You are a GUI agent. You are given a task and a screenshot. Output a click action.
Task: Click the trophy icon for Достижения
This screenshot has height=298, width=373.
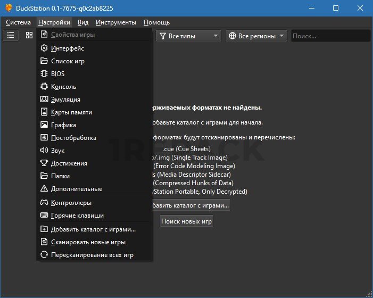click(x=44, y=163)
